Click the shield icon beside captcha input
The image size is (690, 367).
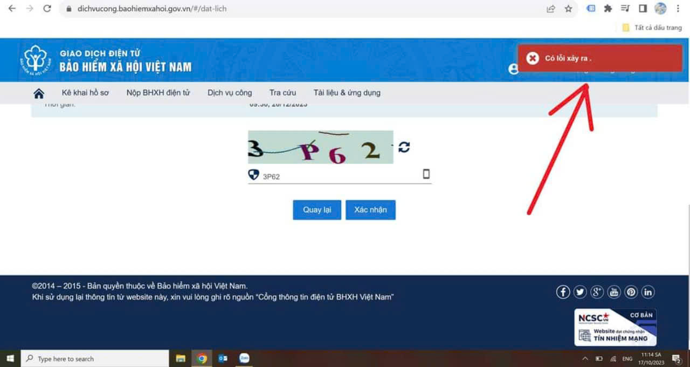pyautogui.click(x=253, y=174)
